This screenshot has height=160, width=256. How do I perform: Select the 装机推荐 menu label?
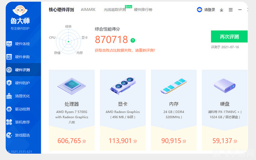tap(22, 122)
